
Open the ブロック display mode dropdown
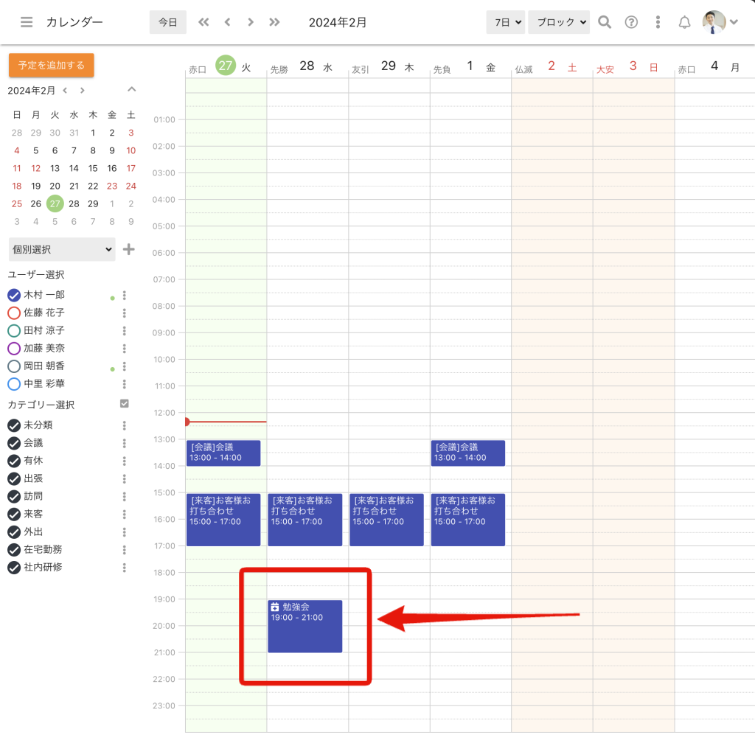pyautogui.click(x=559, y=22)
